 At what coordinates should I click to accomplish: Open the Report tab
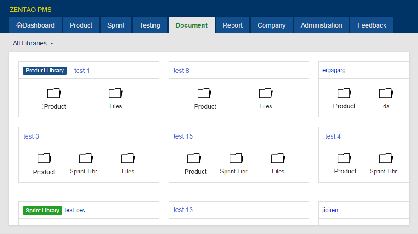point(232,26)
